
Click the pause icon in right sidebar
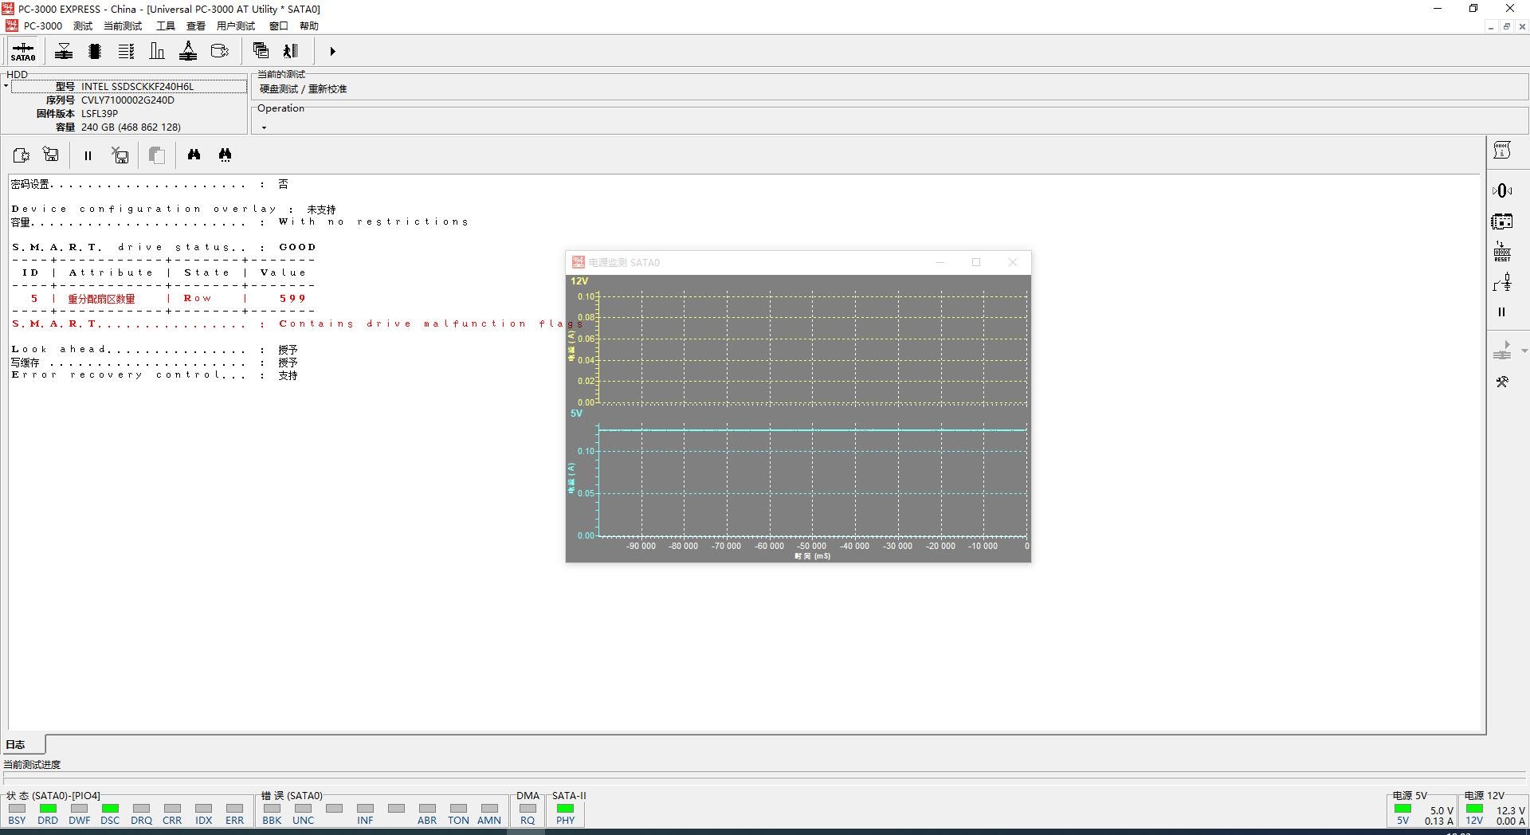(x=1502, y=312)
